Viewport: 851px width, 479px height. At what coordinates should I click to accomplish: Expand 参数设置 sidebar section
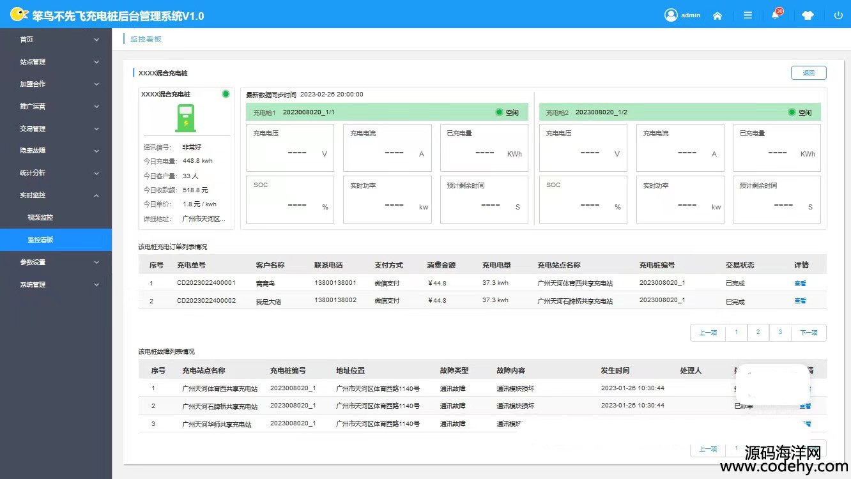pyautogui.click(x=56, y=262)
